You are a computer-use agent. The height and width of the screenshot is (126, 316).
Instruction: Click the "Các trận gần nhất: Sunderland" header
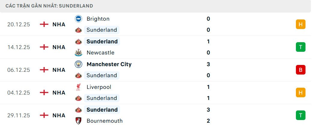49,6
